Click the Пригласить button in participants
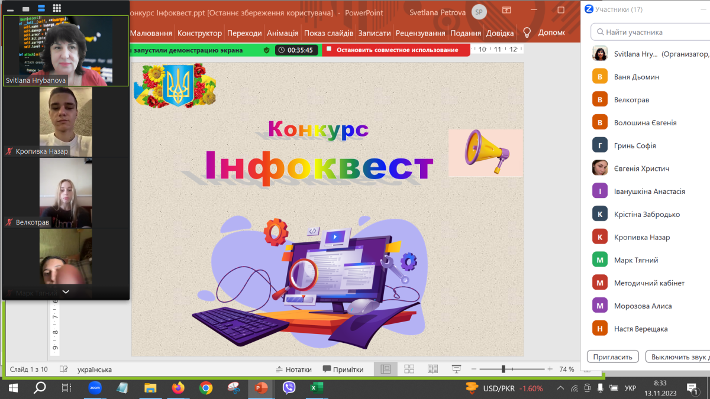The image size is (710, 399). pyautogui.click(x=613, y=356)
